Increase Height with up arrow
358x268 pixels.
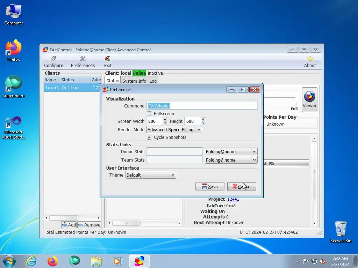click(x=203, y=119)
